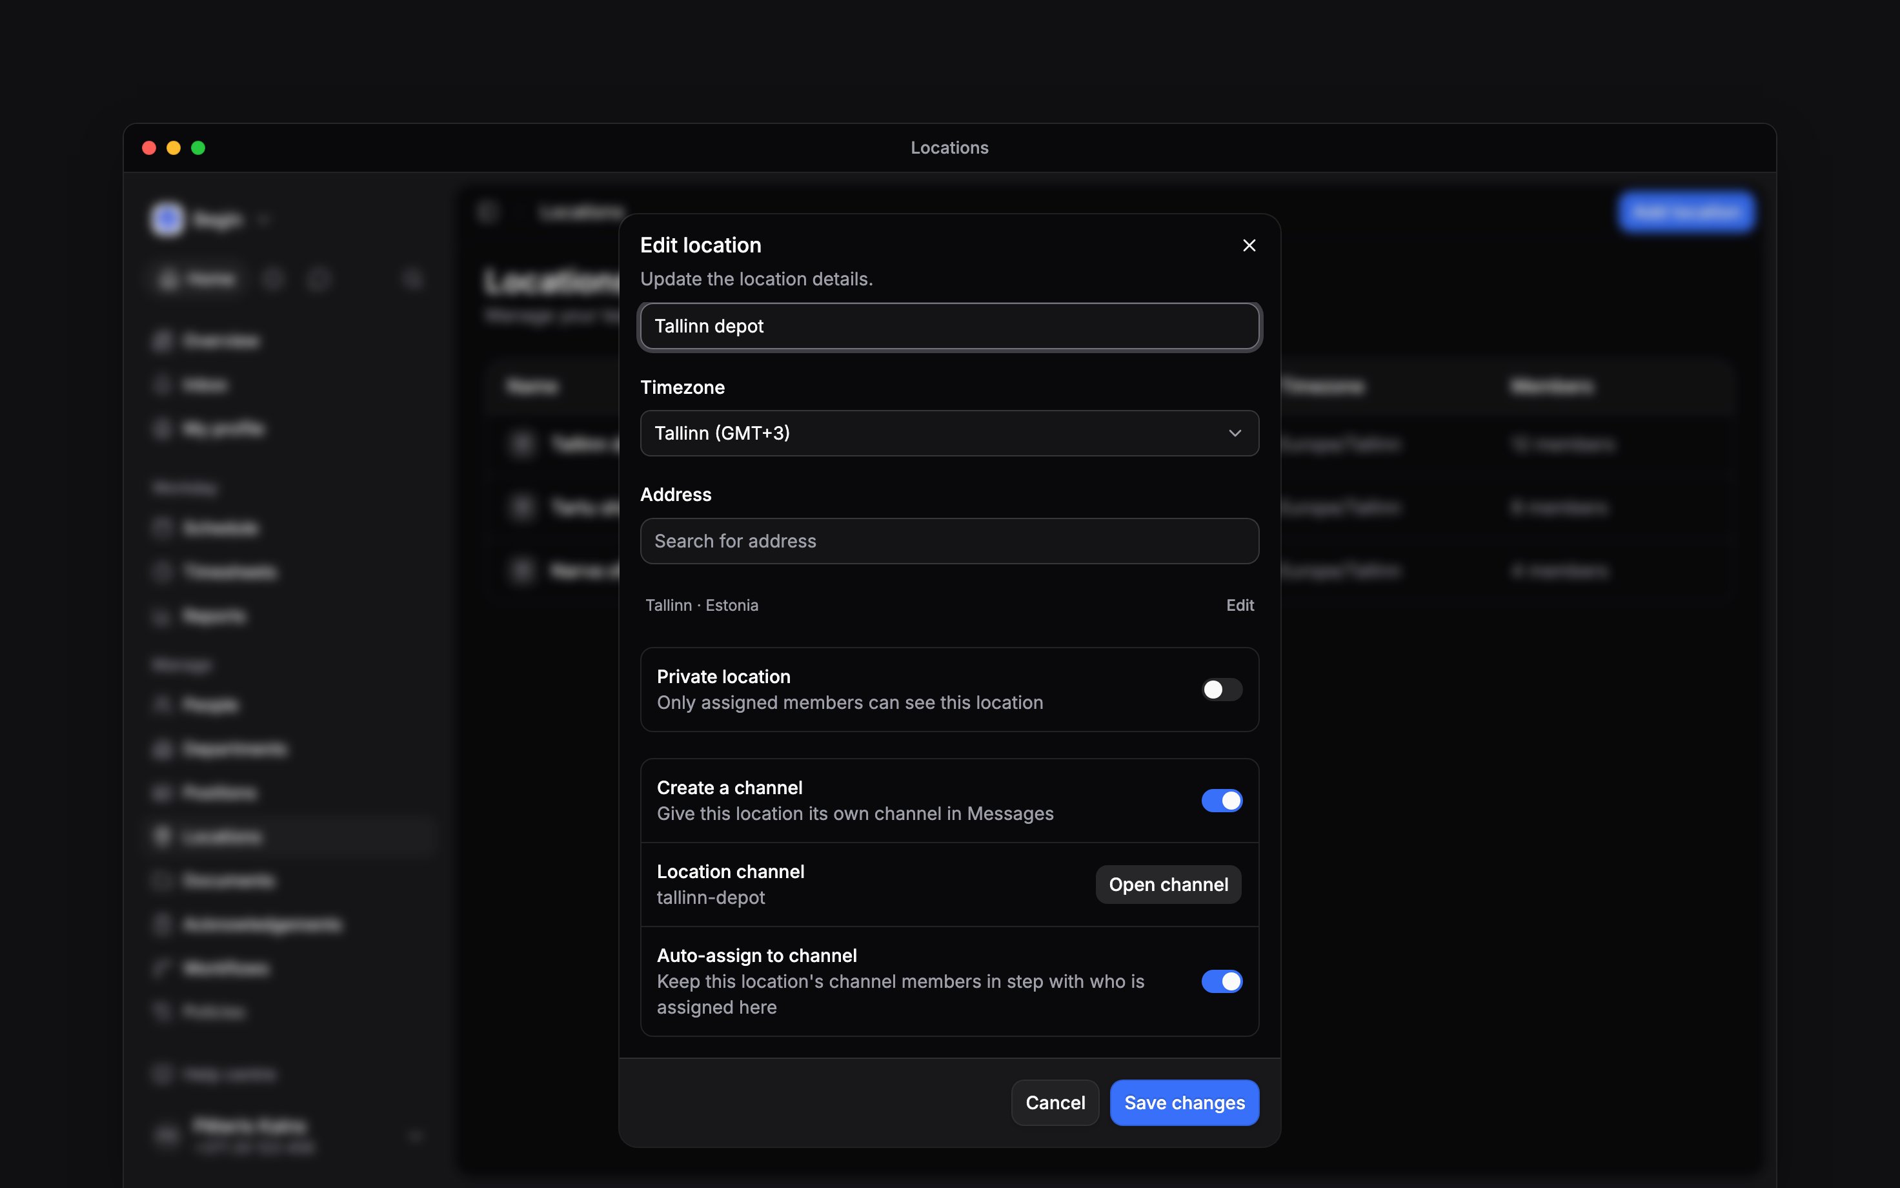Image resolution: width=1900 pixels, height=1188 pixels.
Task: Cancel the location edit
Action: [1055, 1102]
